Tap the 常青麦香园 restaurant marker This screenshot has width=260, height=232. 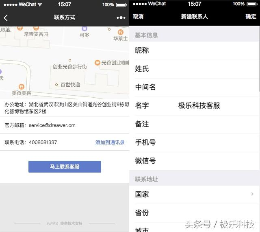(x=36, y=28)
